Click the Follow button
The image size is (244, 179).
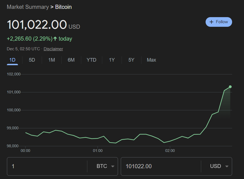click(x=219, y=22)
